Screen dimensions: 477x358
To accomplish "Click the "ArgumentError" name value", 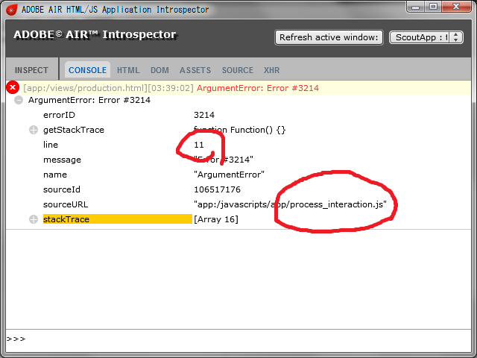I will point(229,175).
